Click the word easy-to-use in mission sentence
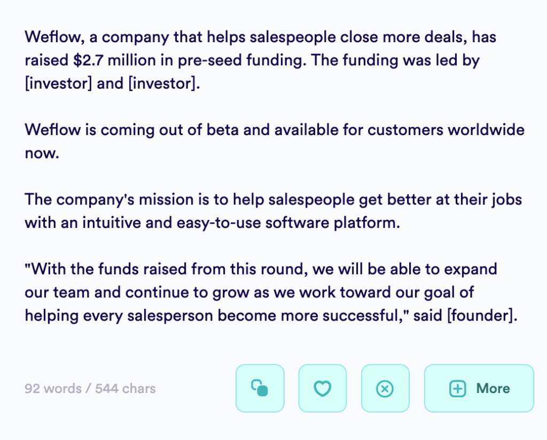The width and height of the screenshot is (547, 440). [x=218, y=223]
